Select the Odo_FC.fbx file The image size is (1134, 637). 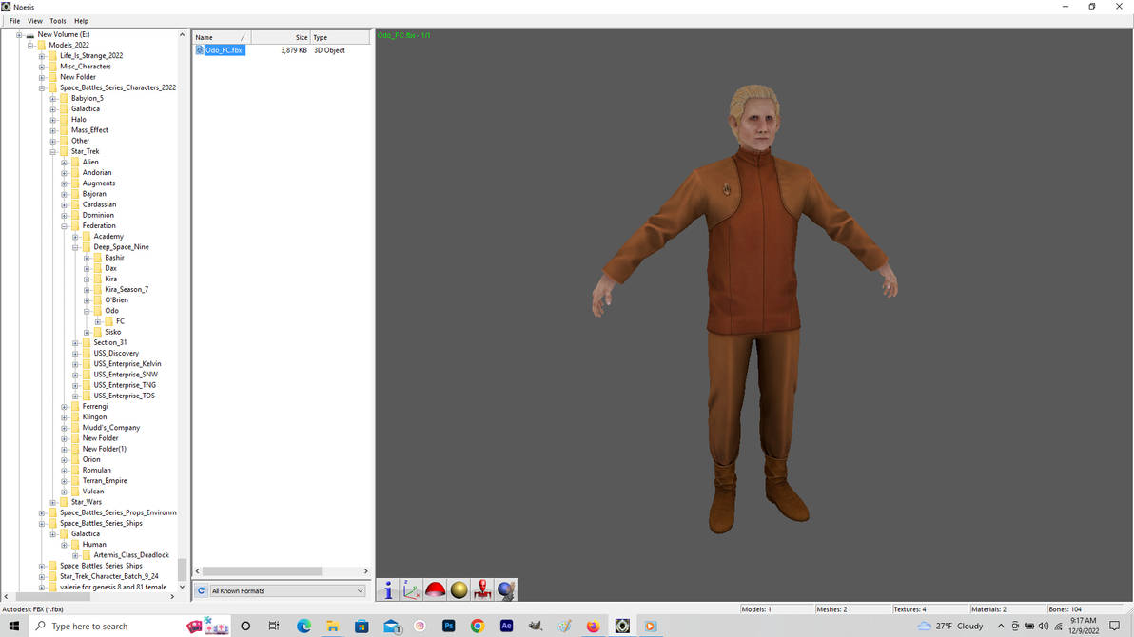[x=224, y=49]
